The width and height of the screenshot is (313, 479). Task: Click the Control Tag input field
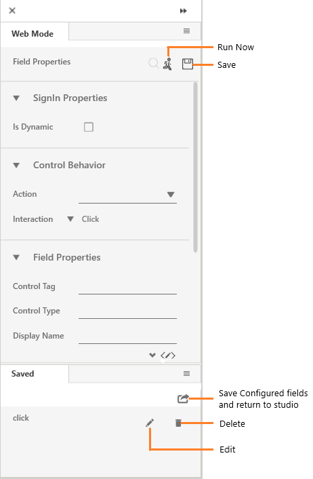pyautogui.click(x=127, y=287)
